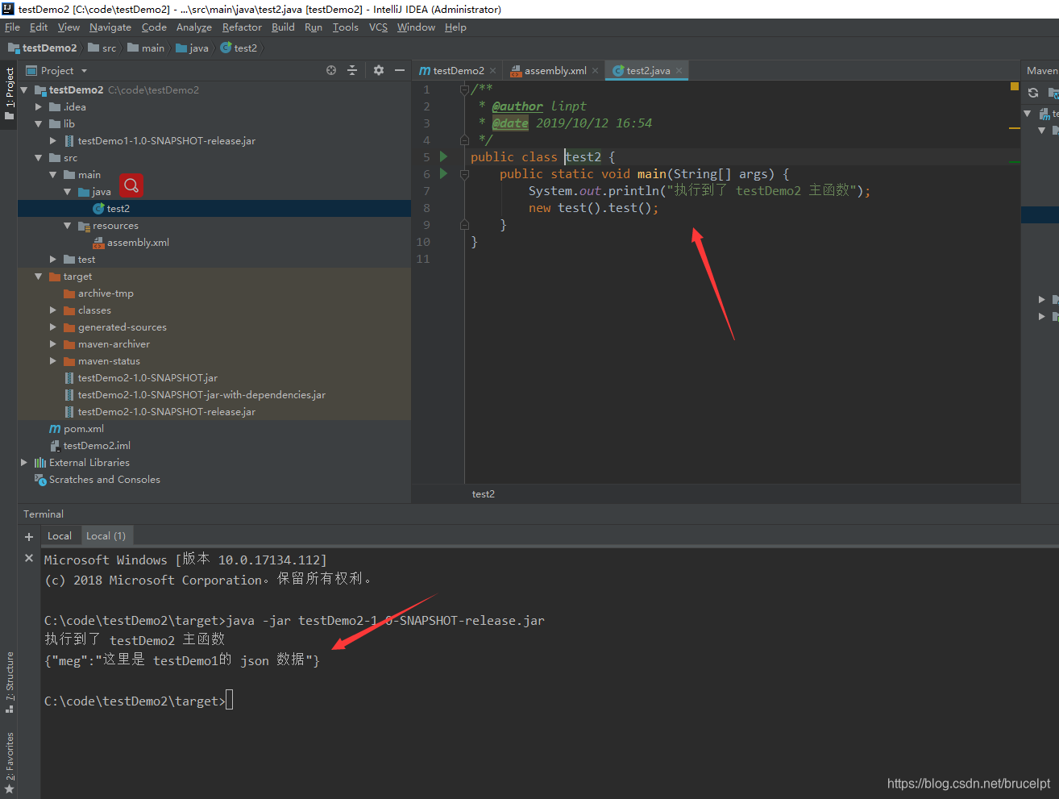Expand External Libraries node
The height and width of the screenshot is (799, 1059).
[24, 463]
